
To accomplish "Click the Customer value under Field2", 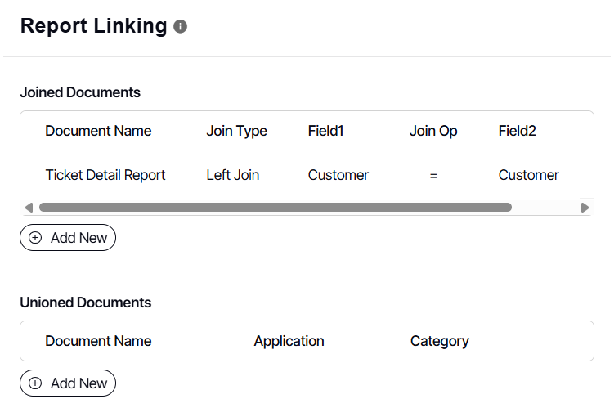I will pyautogui.click(x=529, y=175).
